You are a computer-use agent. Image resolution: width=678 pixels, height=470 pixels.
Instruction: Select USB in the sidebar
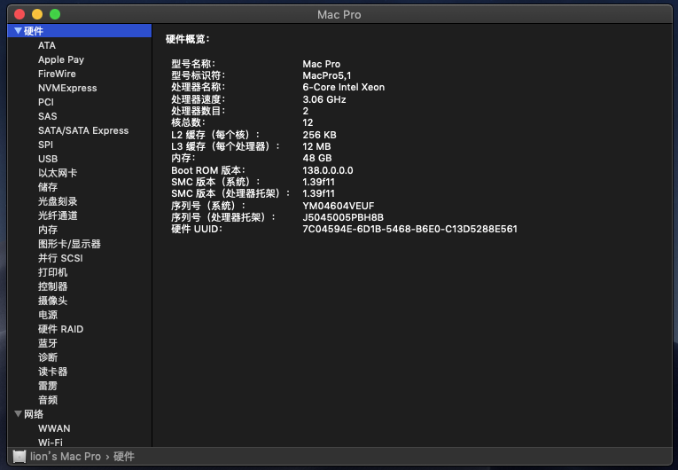tap(48, 159)
